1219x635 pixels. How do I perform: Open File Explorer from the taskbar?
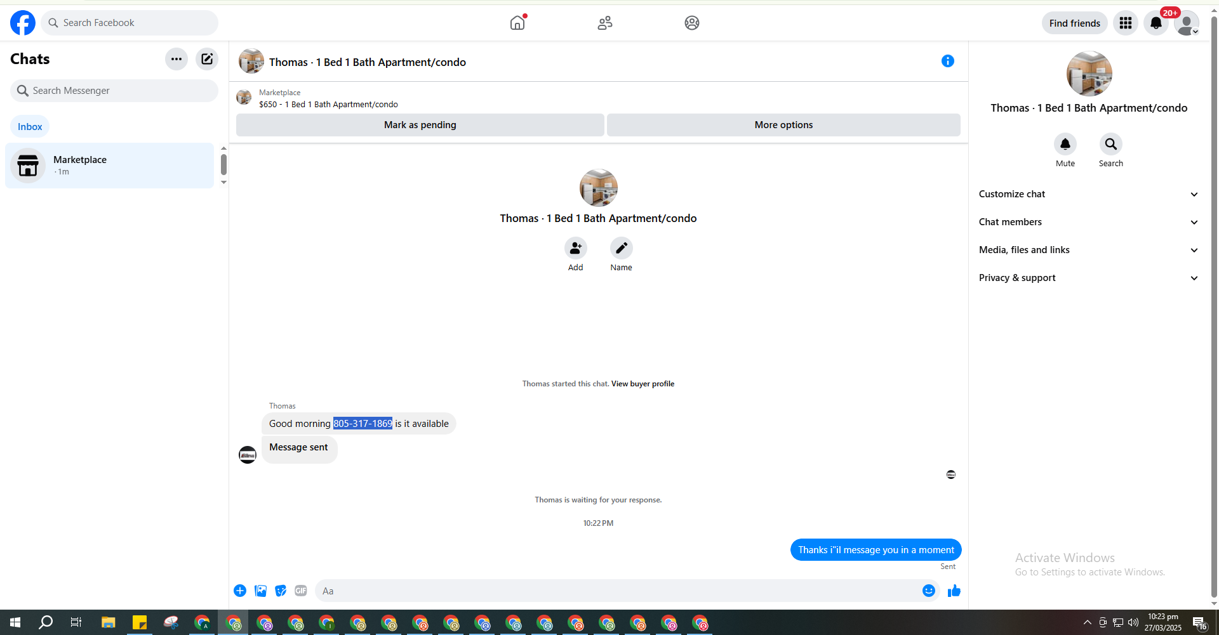pos(109,622)
